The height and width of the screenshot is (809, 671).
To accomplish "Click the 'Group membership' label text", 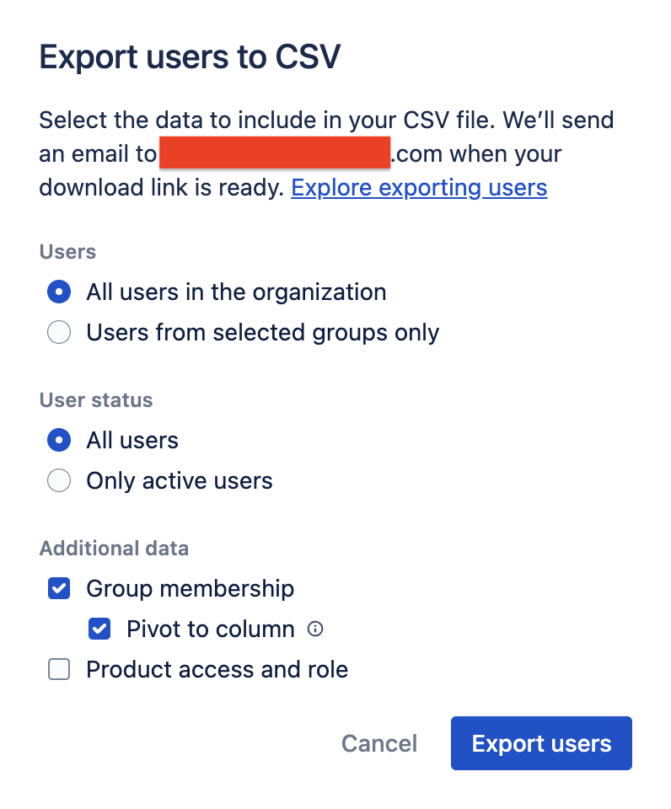I will coord(191,589).
